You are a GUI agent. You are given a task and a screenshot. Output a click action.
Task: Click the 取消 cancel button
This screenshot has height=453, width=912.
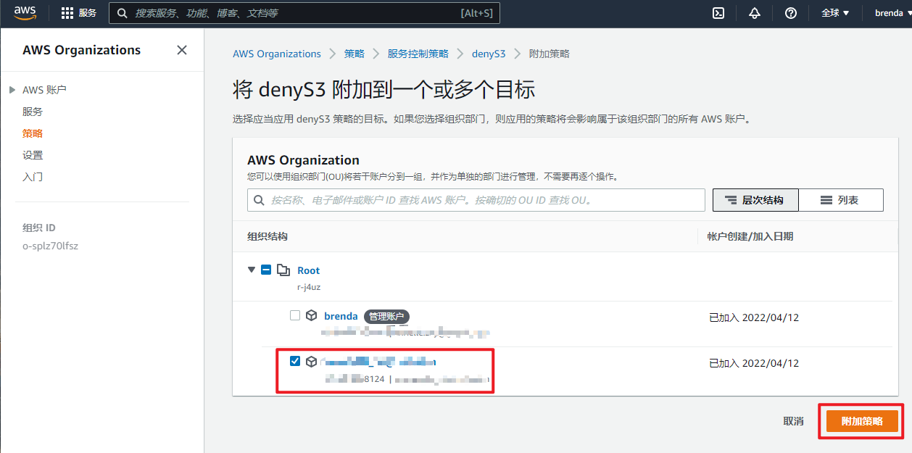(x=793, y=421)
